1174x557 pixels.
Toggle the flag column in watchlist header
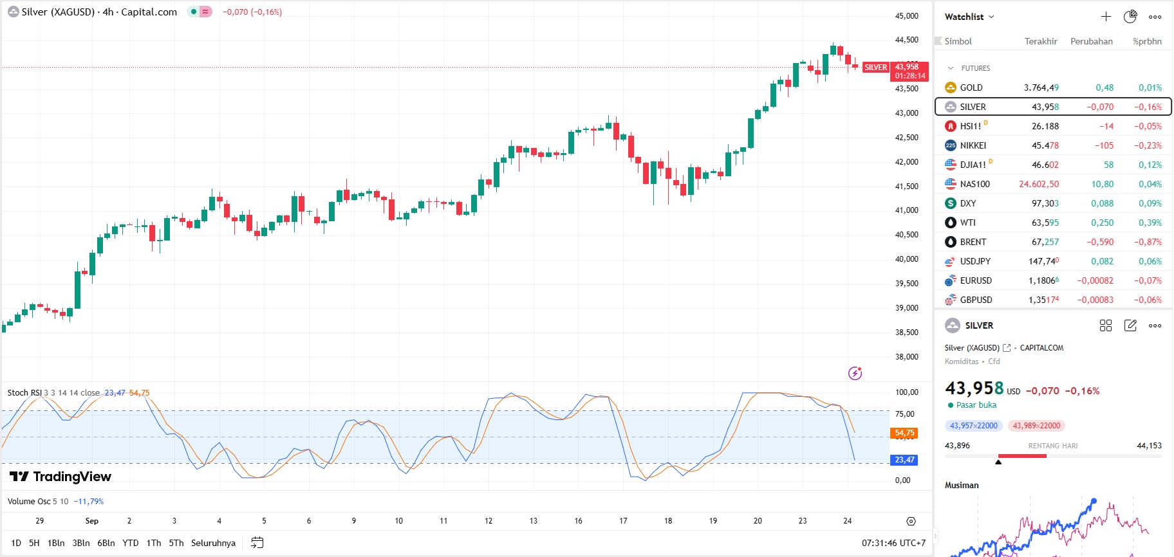click(x=938, y=41)
